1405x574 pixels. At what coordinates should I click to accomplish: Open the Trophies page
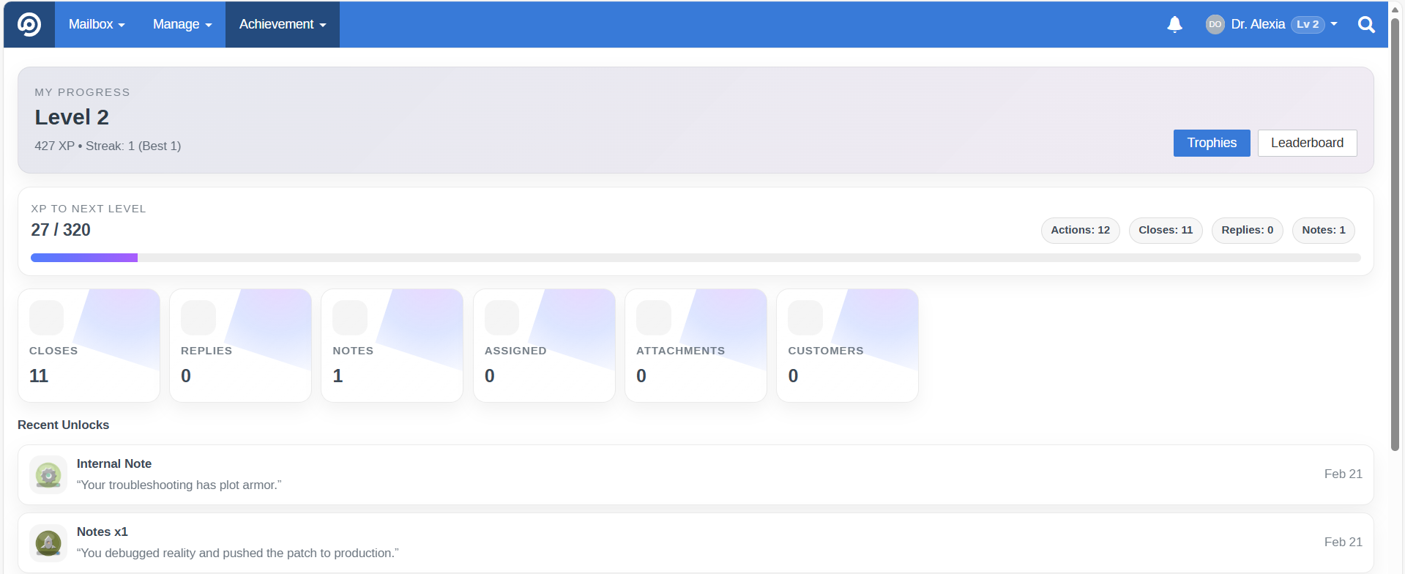click(1212, 143)
